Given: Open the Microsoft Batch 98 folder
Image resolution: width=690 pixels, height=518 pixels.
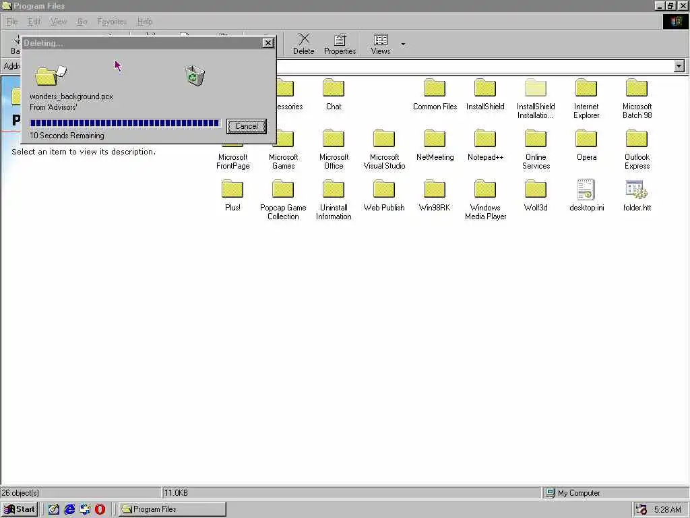Looking at the screenshot, I should (637, 98).
